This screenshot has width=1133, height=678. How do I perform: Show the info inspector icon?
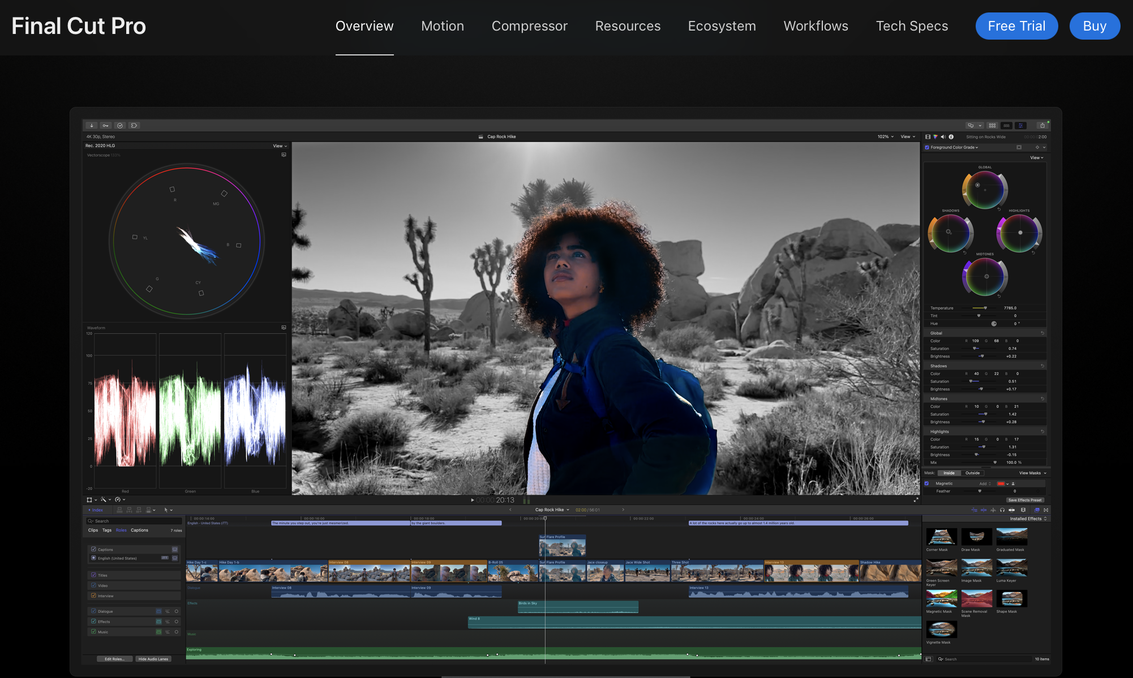[x=951, y=137]
